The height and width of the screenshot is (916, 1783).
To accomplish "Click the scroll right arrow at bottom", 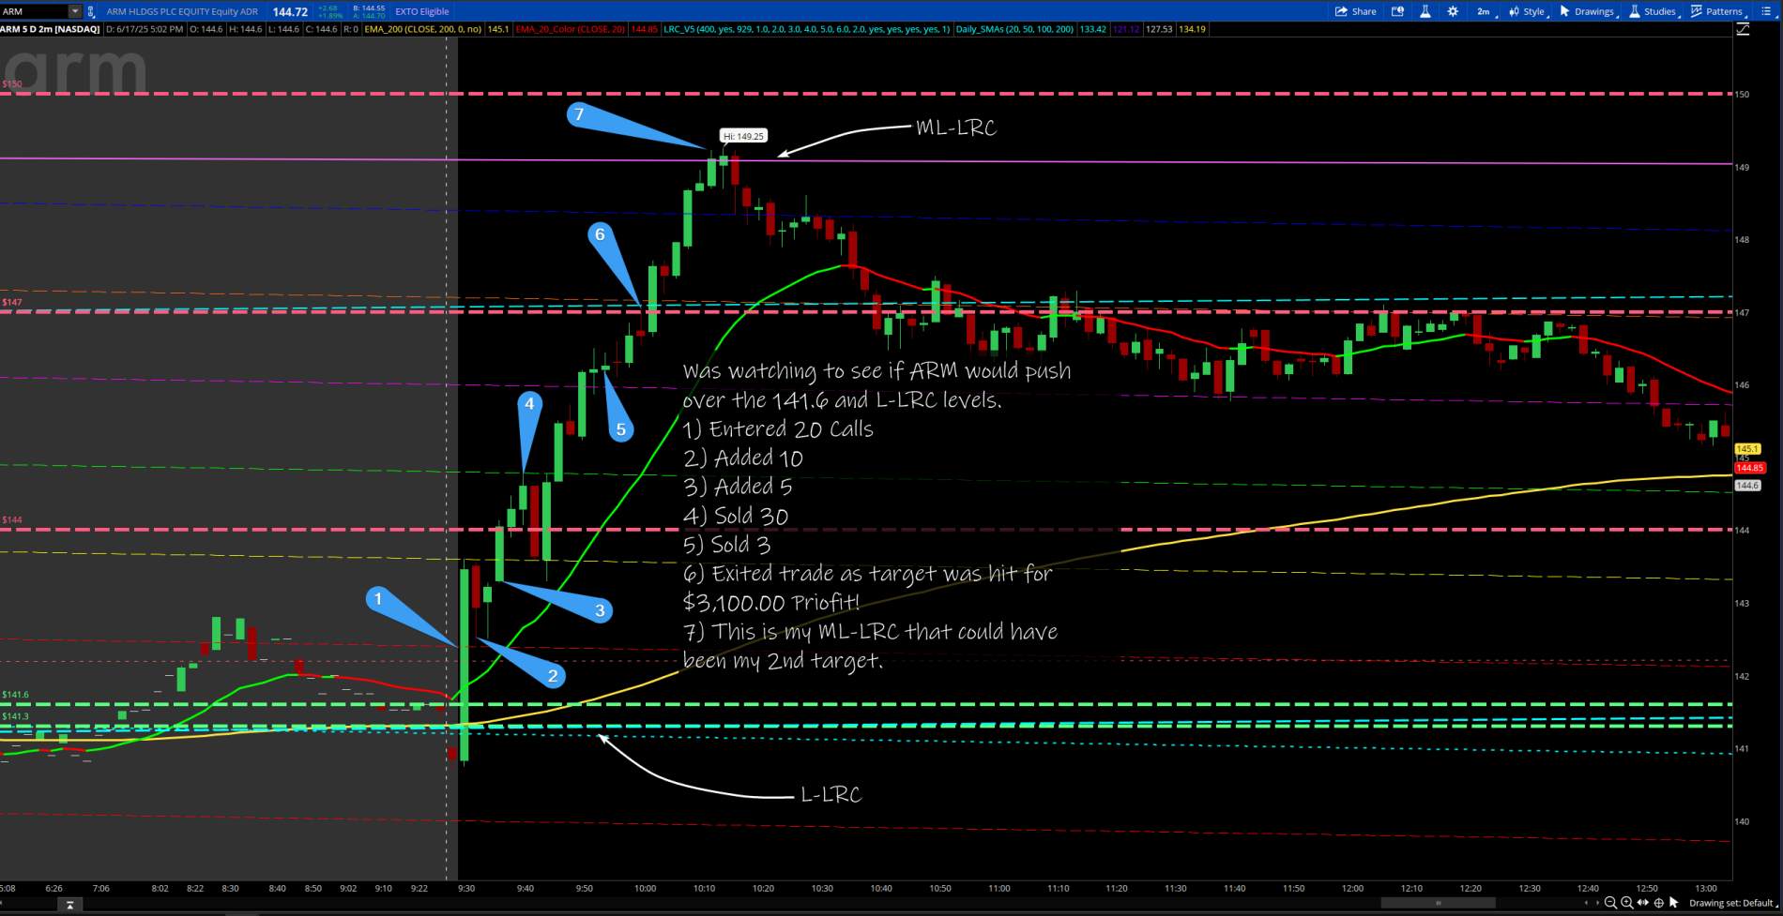I will coord(1596,903).
